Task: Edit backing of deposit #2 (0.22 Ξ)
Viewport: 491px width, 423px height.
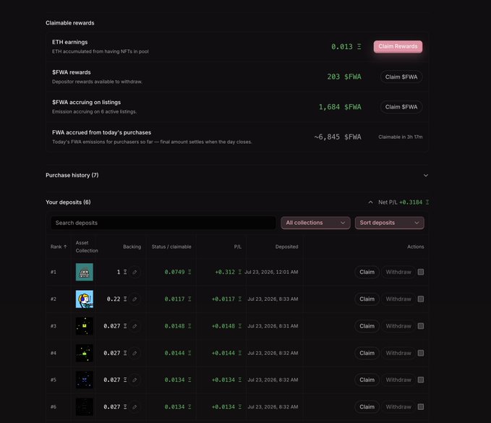Action: (135, 299)
